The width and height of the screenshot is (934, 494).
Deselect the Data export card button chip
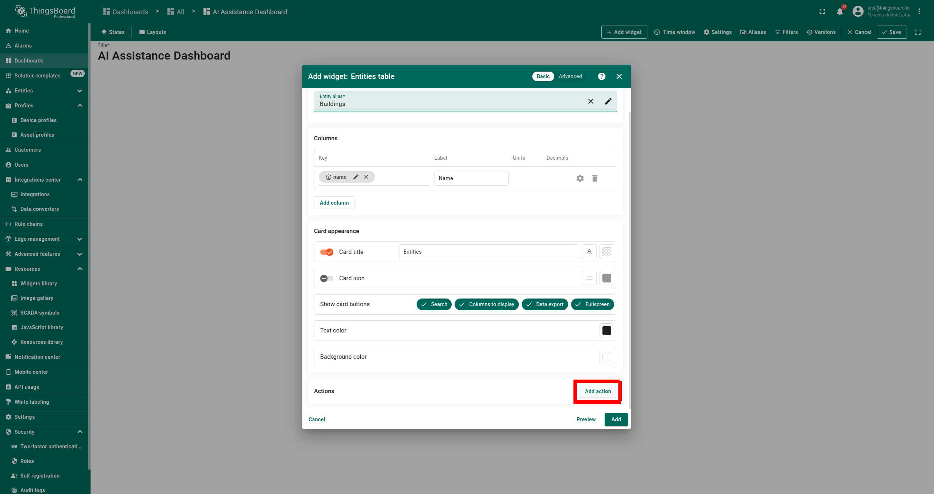coord(544,304)
